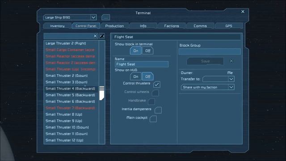
Task: Select Small Thruster 3 (Down)
Action: pos(71,82)
